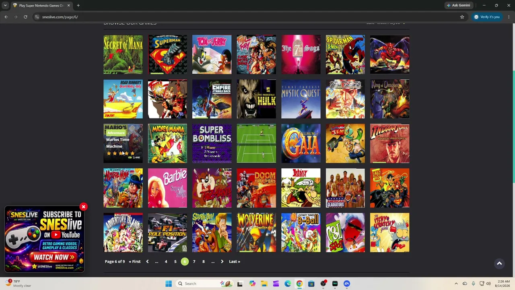
Task: Show hidden icons in the system tray
Action: click(x=456, y=284)
